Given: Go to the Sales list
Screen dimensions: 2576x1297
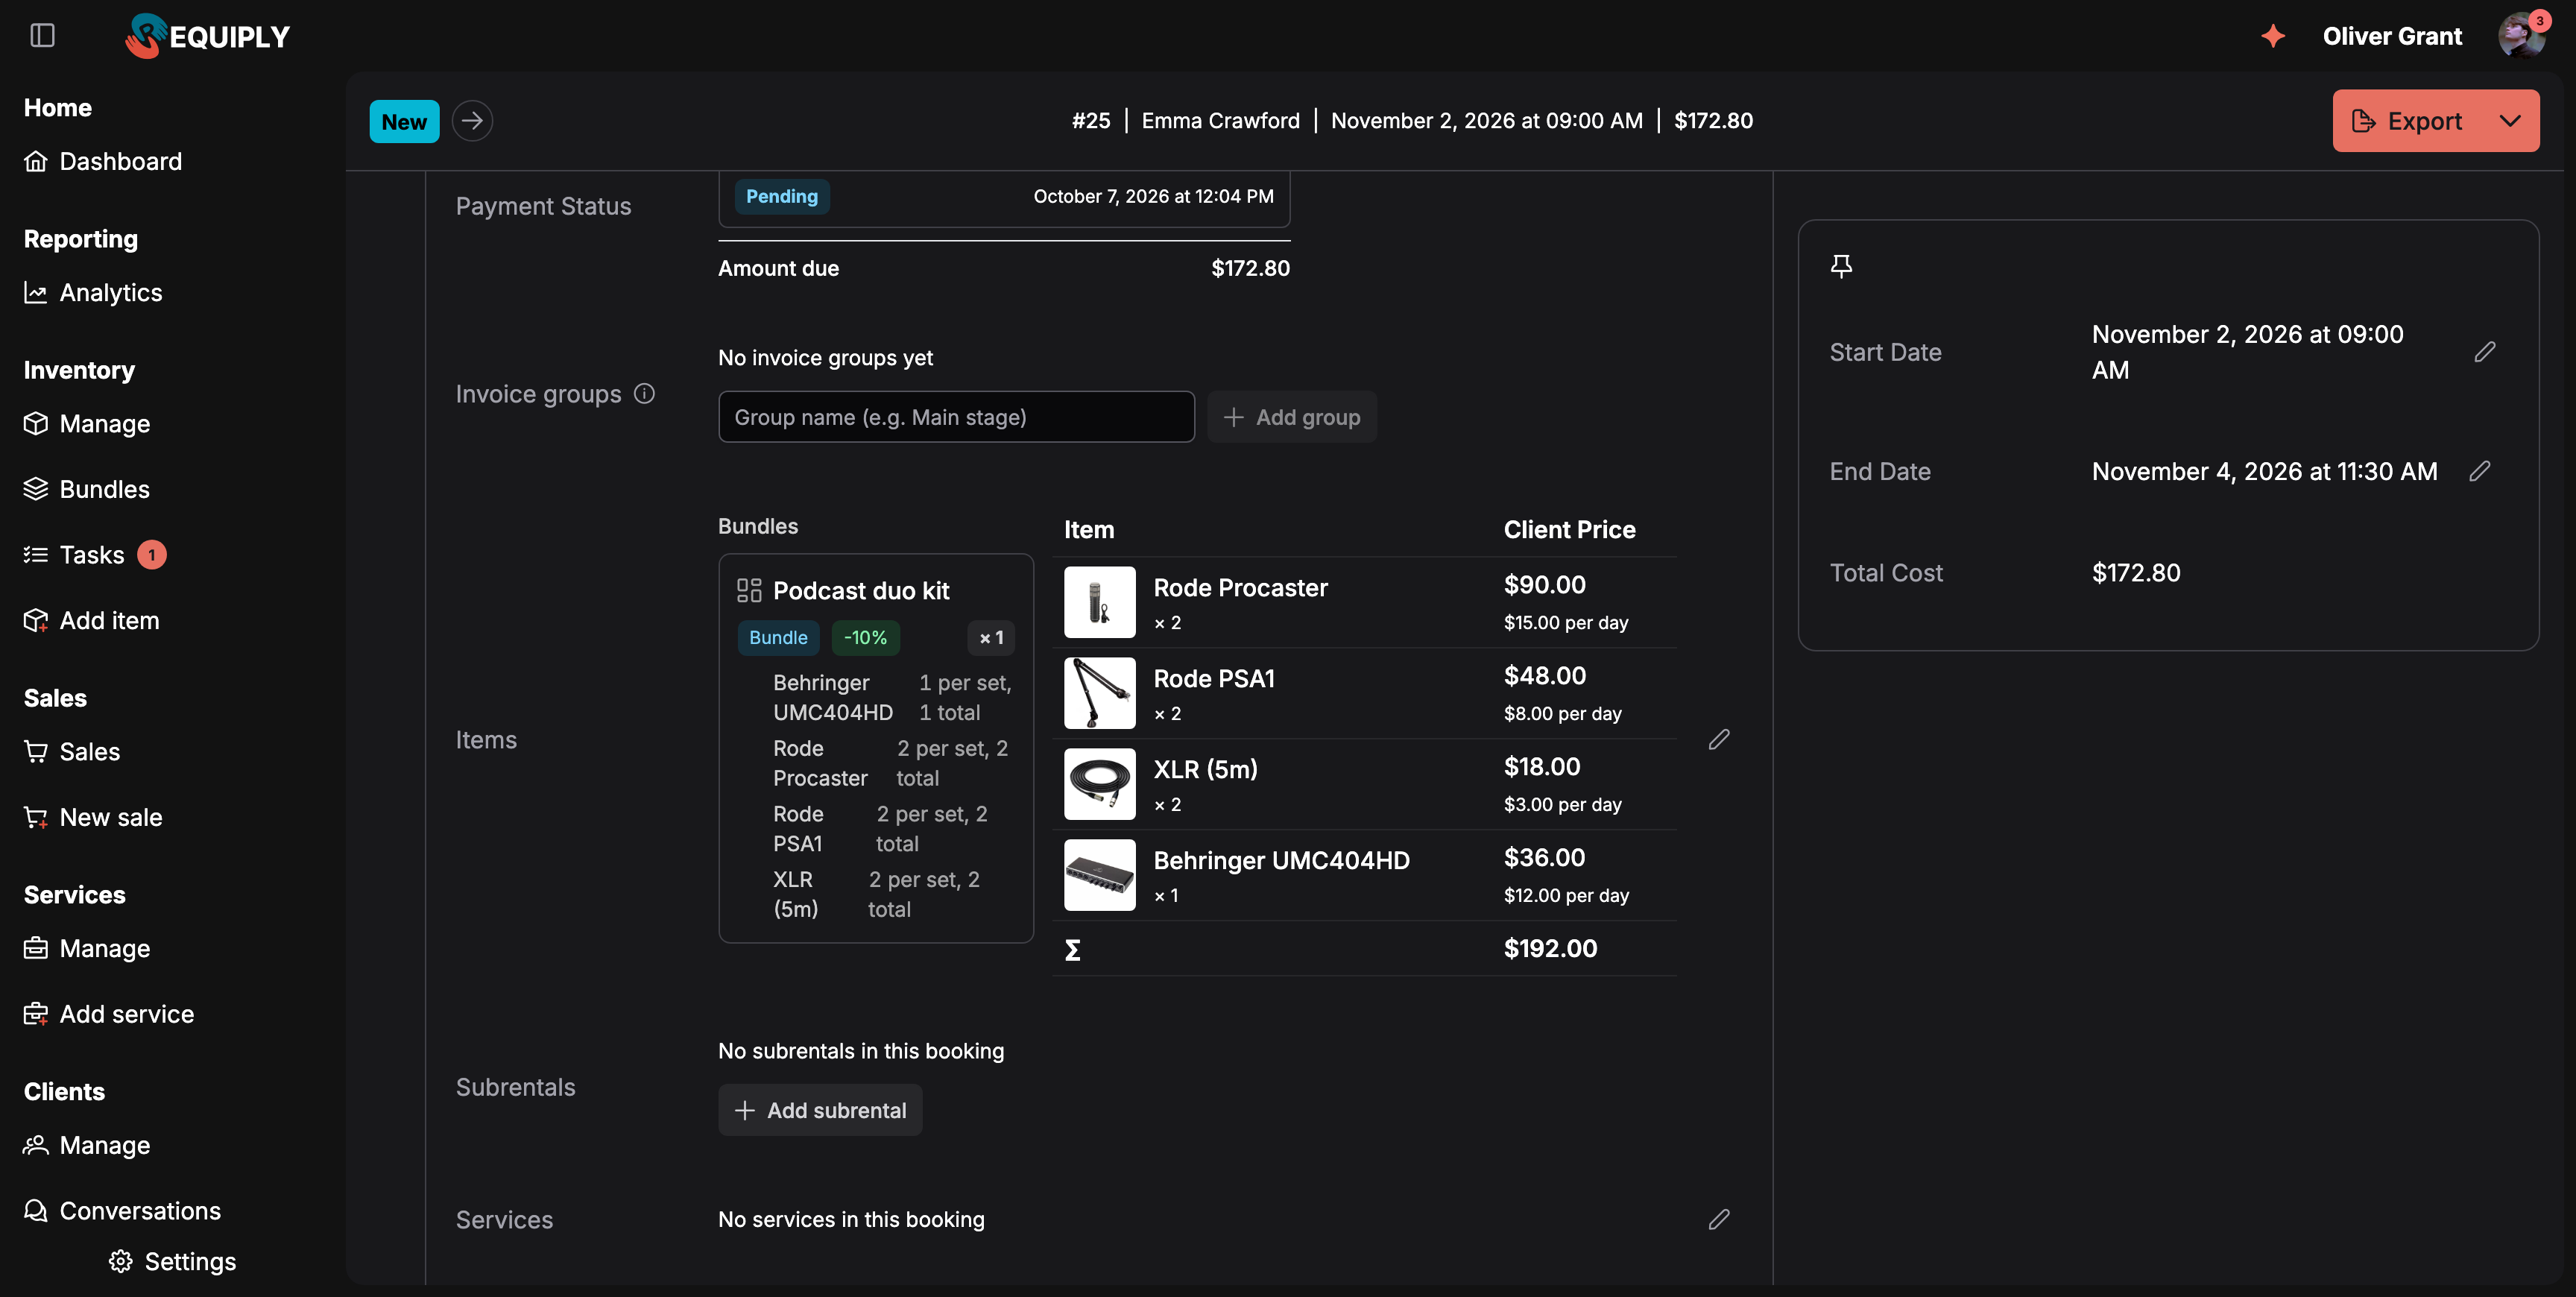Looking at the screenshot, I should pos(72,751).
